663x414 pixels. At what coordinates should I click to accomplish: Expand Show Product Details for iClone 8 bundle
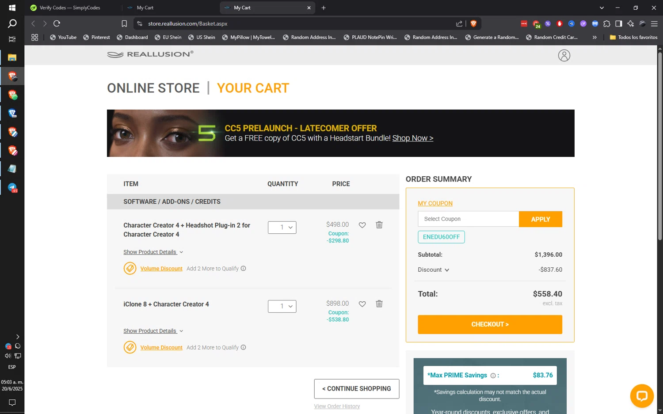[153, 331]
